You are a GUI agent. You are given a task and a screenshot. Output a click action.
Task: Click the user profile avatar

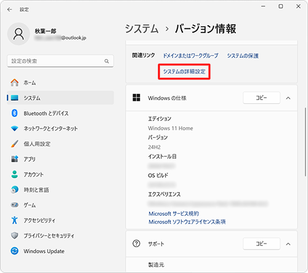click(18, 34)
